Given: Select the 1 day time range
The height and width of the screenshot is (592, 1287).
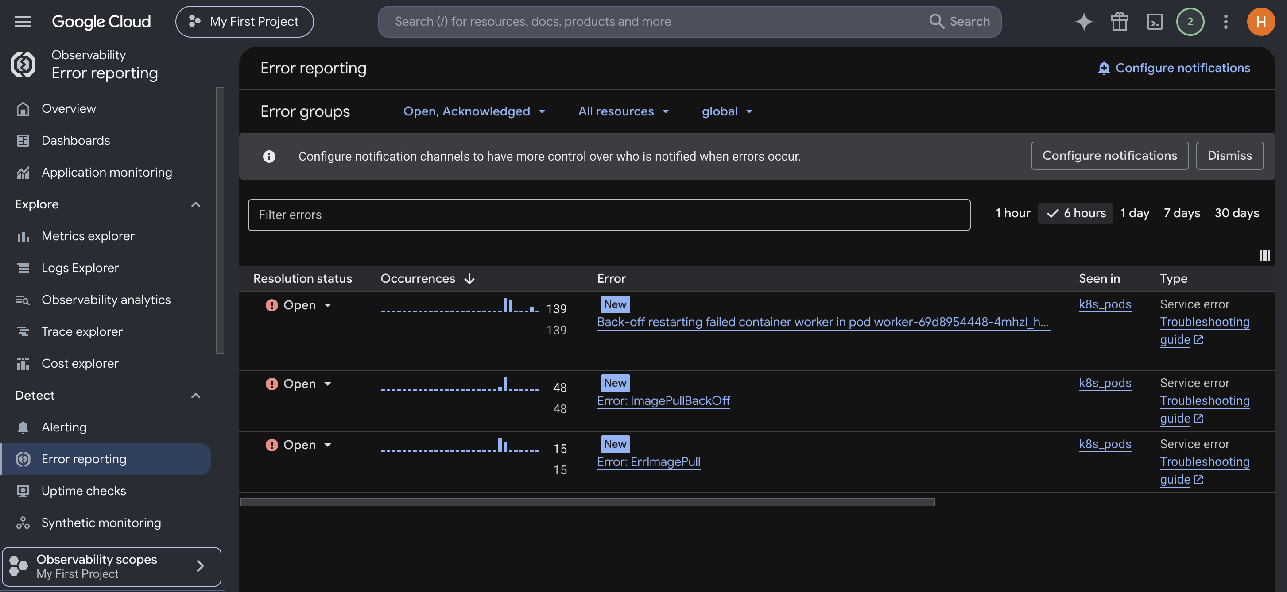Looking at the screenshot, I should pyautogui.click(x=1135, y=213).
